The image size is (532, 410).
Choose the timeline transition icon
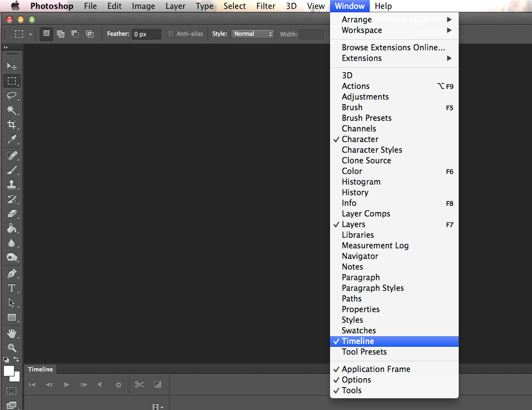158,384
